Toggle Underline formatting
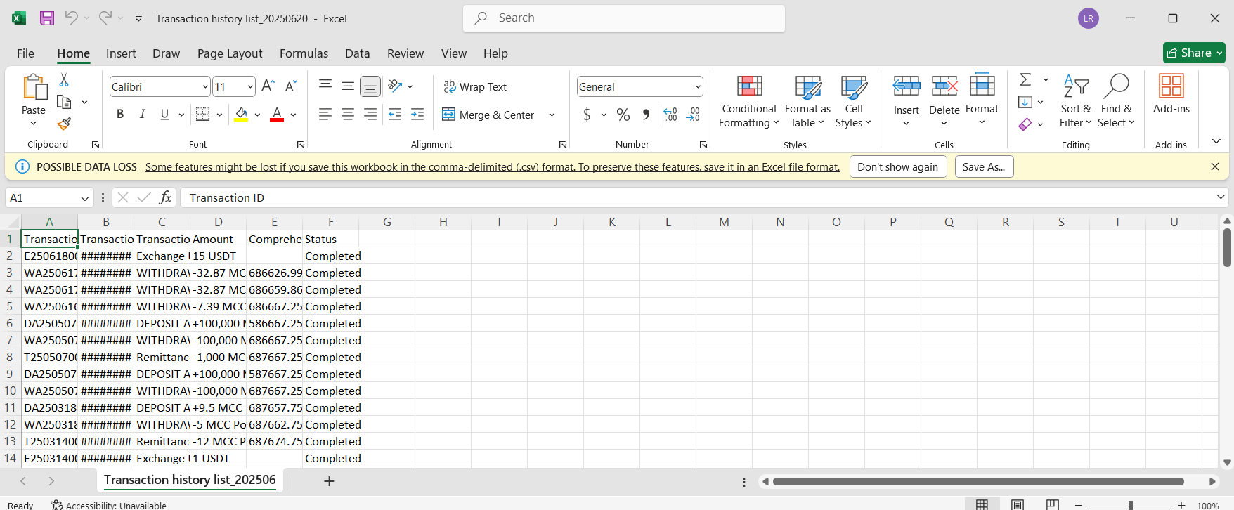The width and height of the screenshot is (1234, 510). point(164,114)
